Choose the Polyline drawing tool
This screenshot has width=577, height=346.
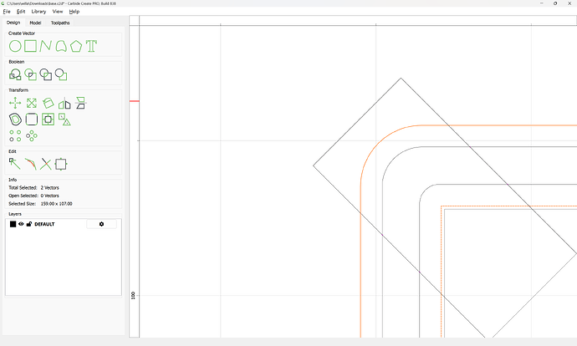tap(45, 45)
